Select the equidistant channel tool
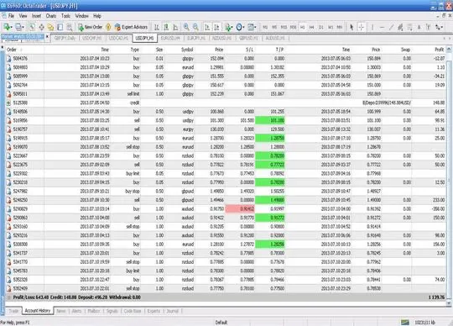The image size is (453, 326). pyautogui.click(x=400, y=27)
